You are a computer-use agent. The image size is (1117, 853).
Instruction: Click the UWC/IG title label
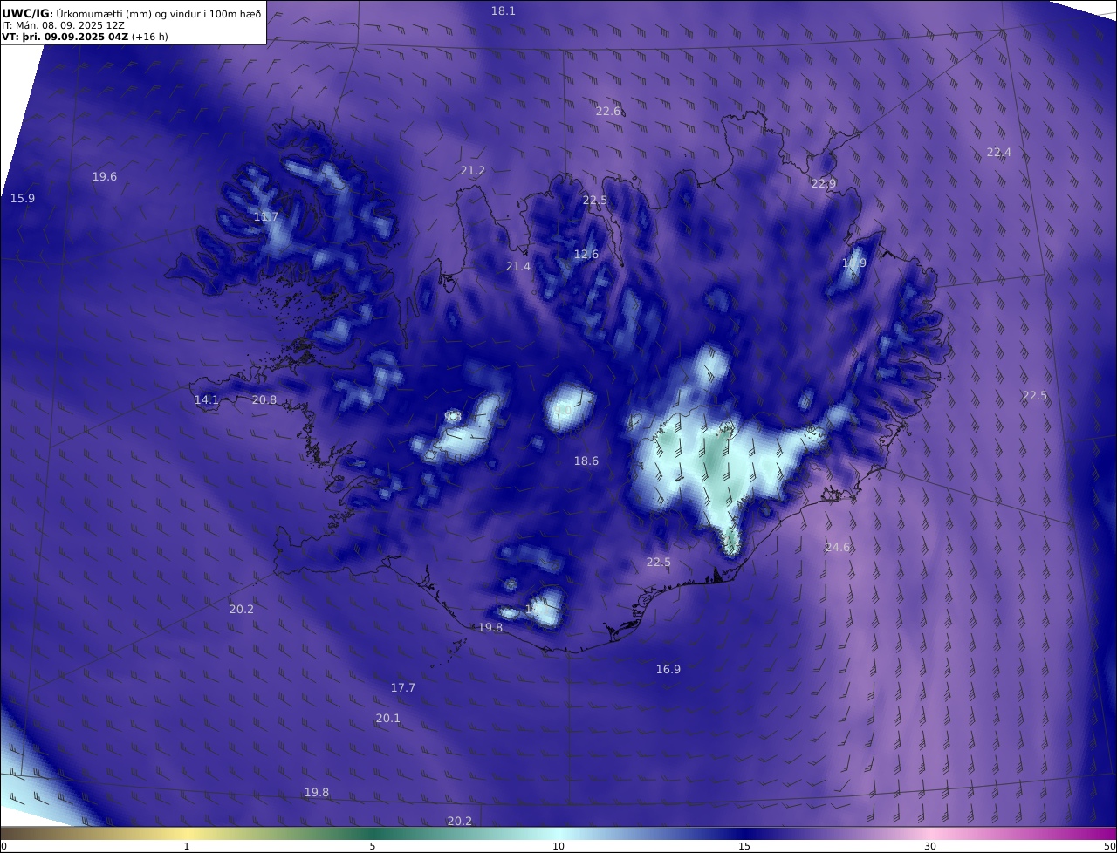(28, 13)
